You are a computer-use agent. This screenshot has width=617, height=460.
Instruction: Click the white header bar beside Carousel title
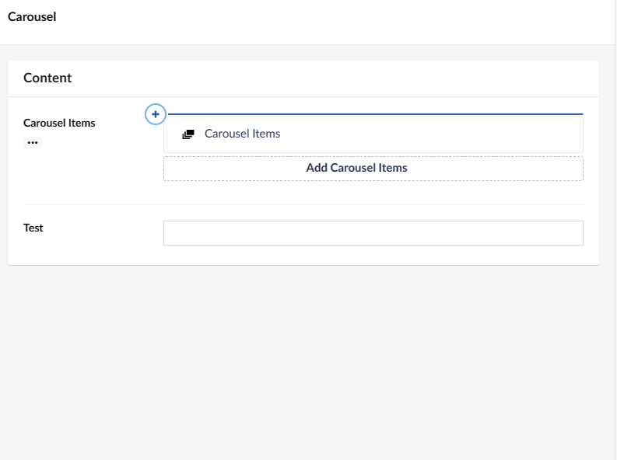coord(311,22)
